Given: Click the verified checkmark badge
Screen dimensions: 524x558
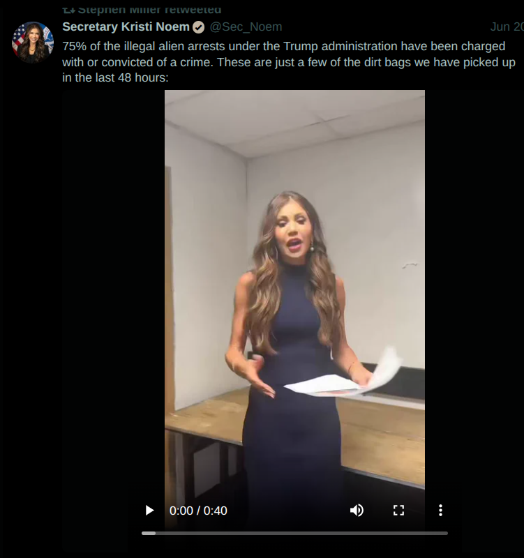Looking at the screenshot, I should point(199,27).
